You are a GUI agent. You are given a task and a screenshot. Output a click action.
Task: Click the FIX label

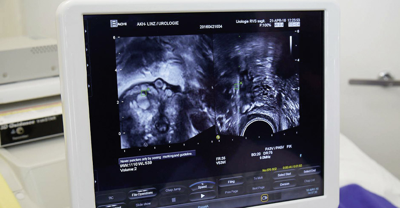[x=289, y=146]
